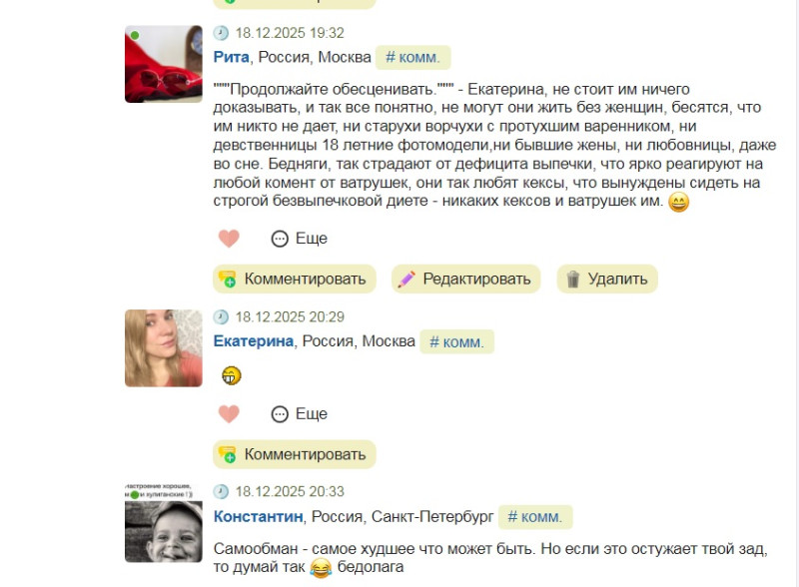Like Екатерина's comment with the heart icon

(x=229, y=413)
